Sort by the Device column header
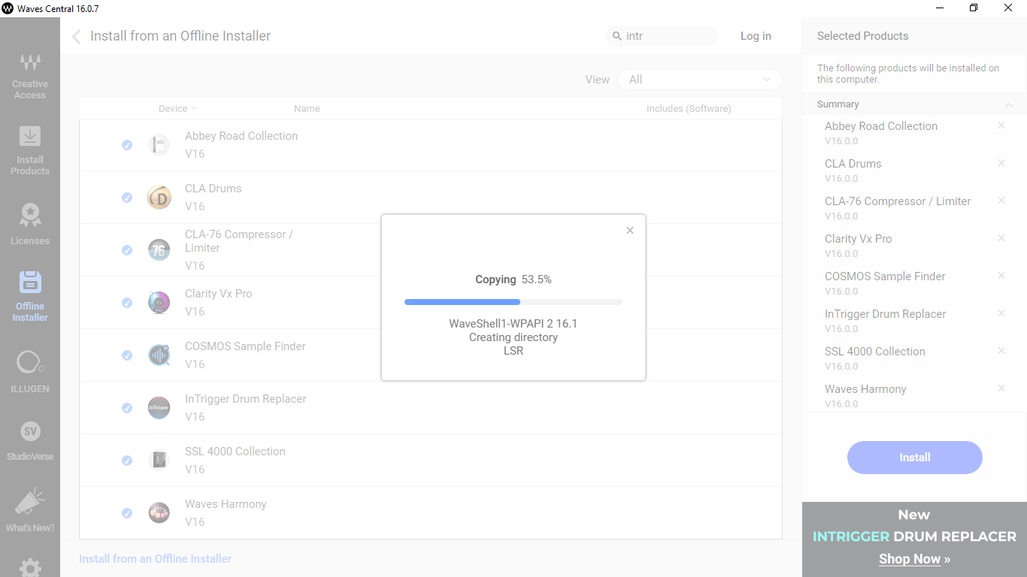 click(x=177, y=109)
